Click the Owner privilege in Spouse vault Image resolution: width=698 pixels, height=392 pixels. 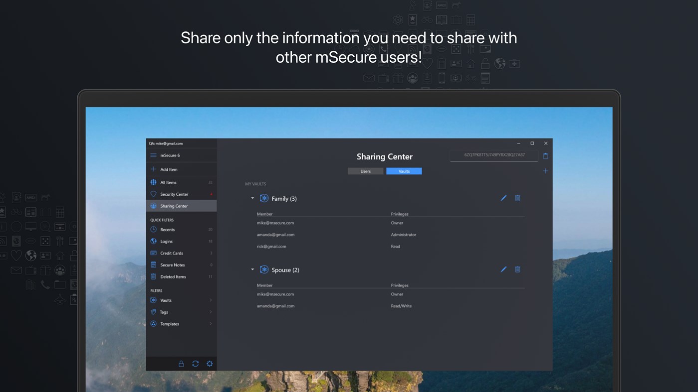397,294
